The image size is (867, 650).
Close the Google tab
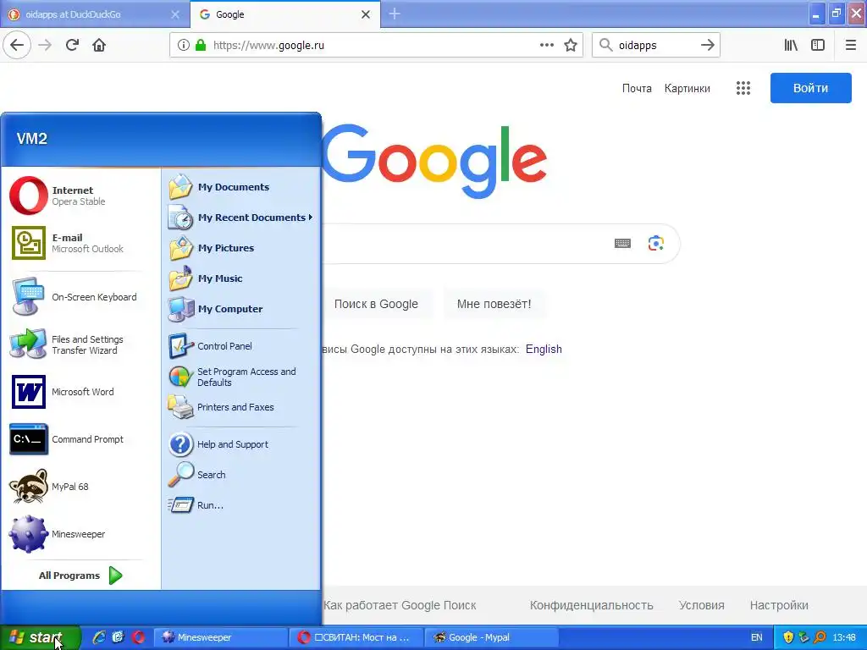coord(366,14)
